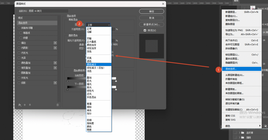268x140 pixels.
Task: Click the fx add effect icon
Action: click(x=20, y=105)
